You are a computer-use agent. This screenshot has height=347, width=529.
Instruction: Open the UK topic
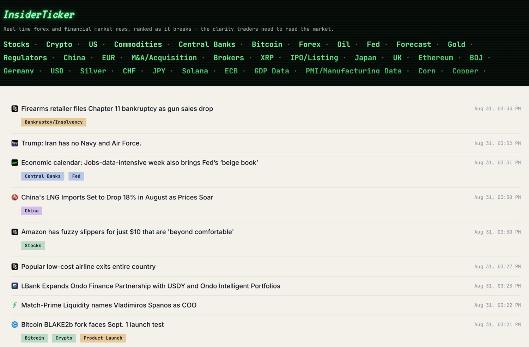point(397,58)
